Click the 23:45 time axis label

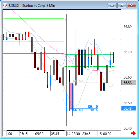point(86,134)
